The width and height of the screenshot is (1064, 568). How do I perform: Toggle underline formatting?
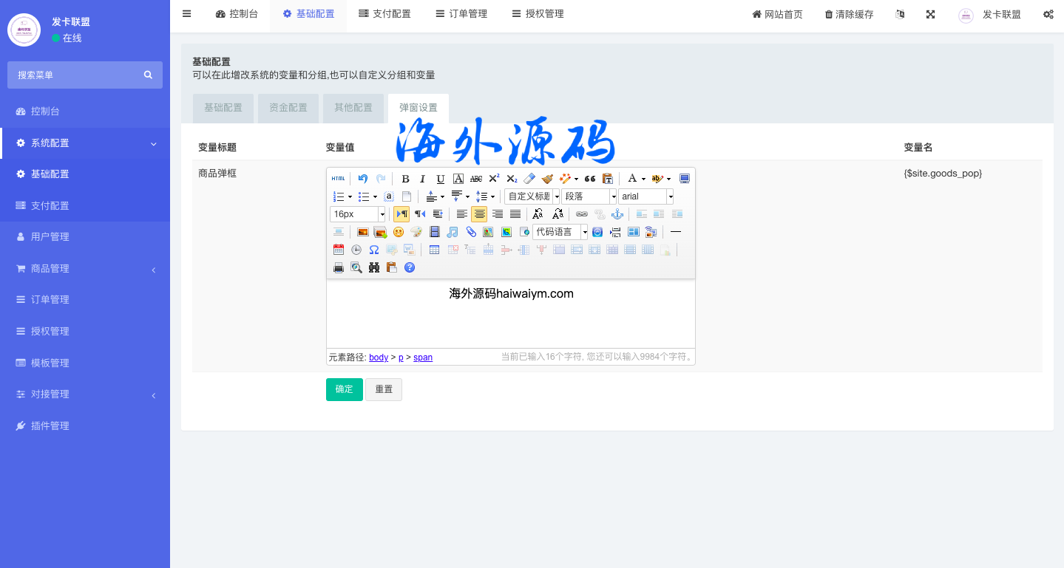pyautogui.click(x=441, y=179)
